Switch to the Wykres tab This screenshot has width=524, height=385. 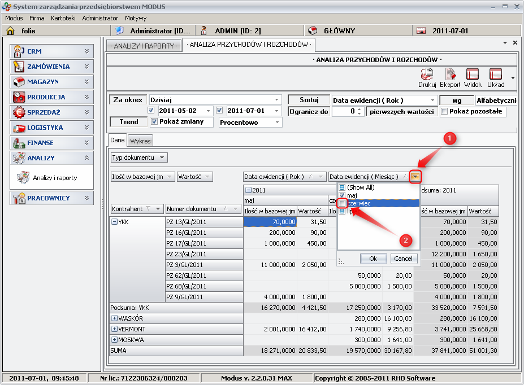click(x=140, y=141)
